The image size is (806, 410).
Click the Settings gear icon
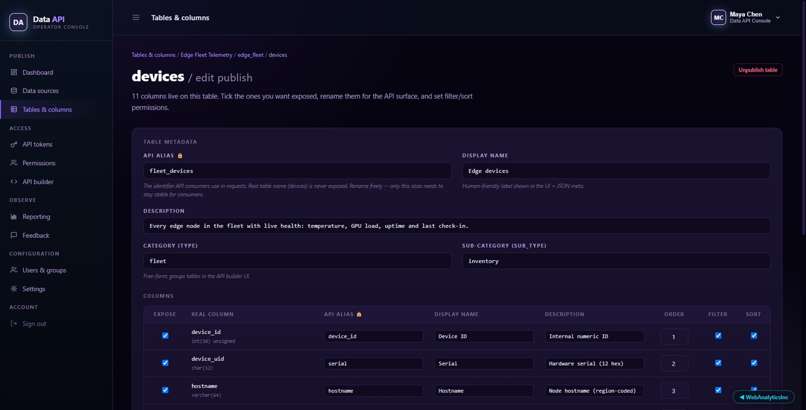coord(14,289)
